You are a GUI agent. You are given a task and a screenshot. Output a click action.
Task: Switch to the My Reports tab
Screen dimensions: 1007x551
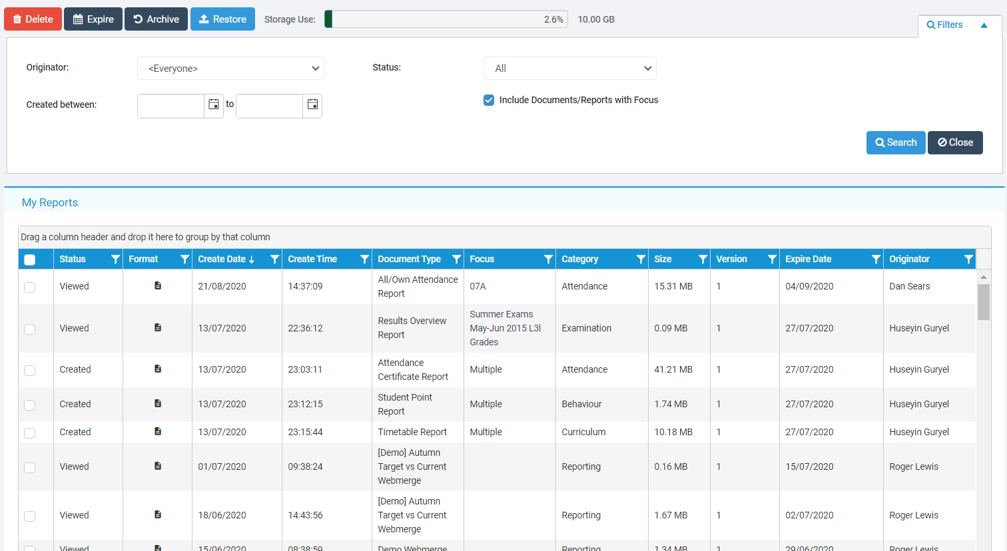49,202
